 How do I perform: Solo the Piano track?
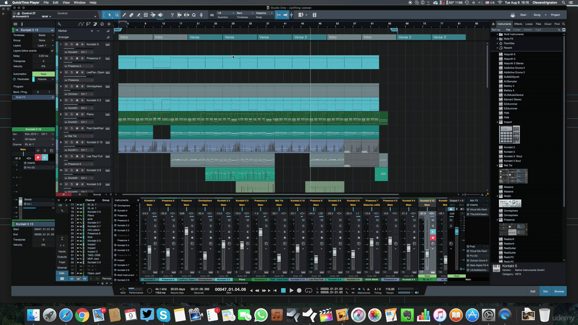point(72,114)
